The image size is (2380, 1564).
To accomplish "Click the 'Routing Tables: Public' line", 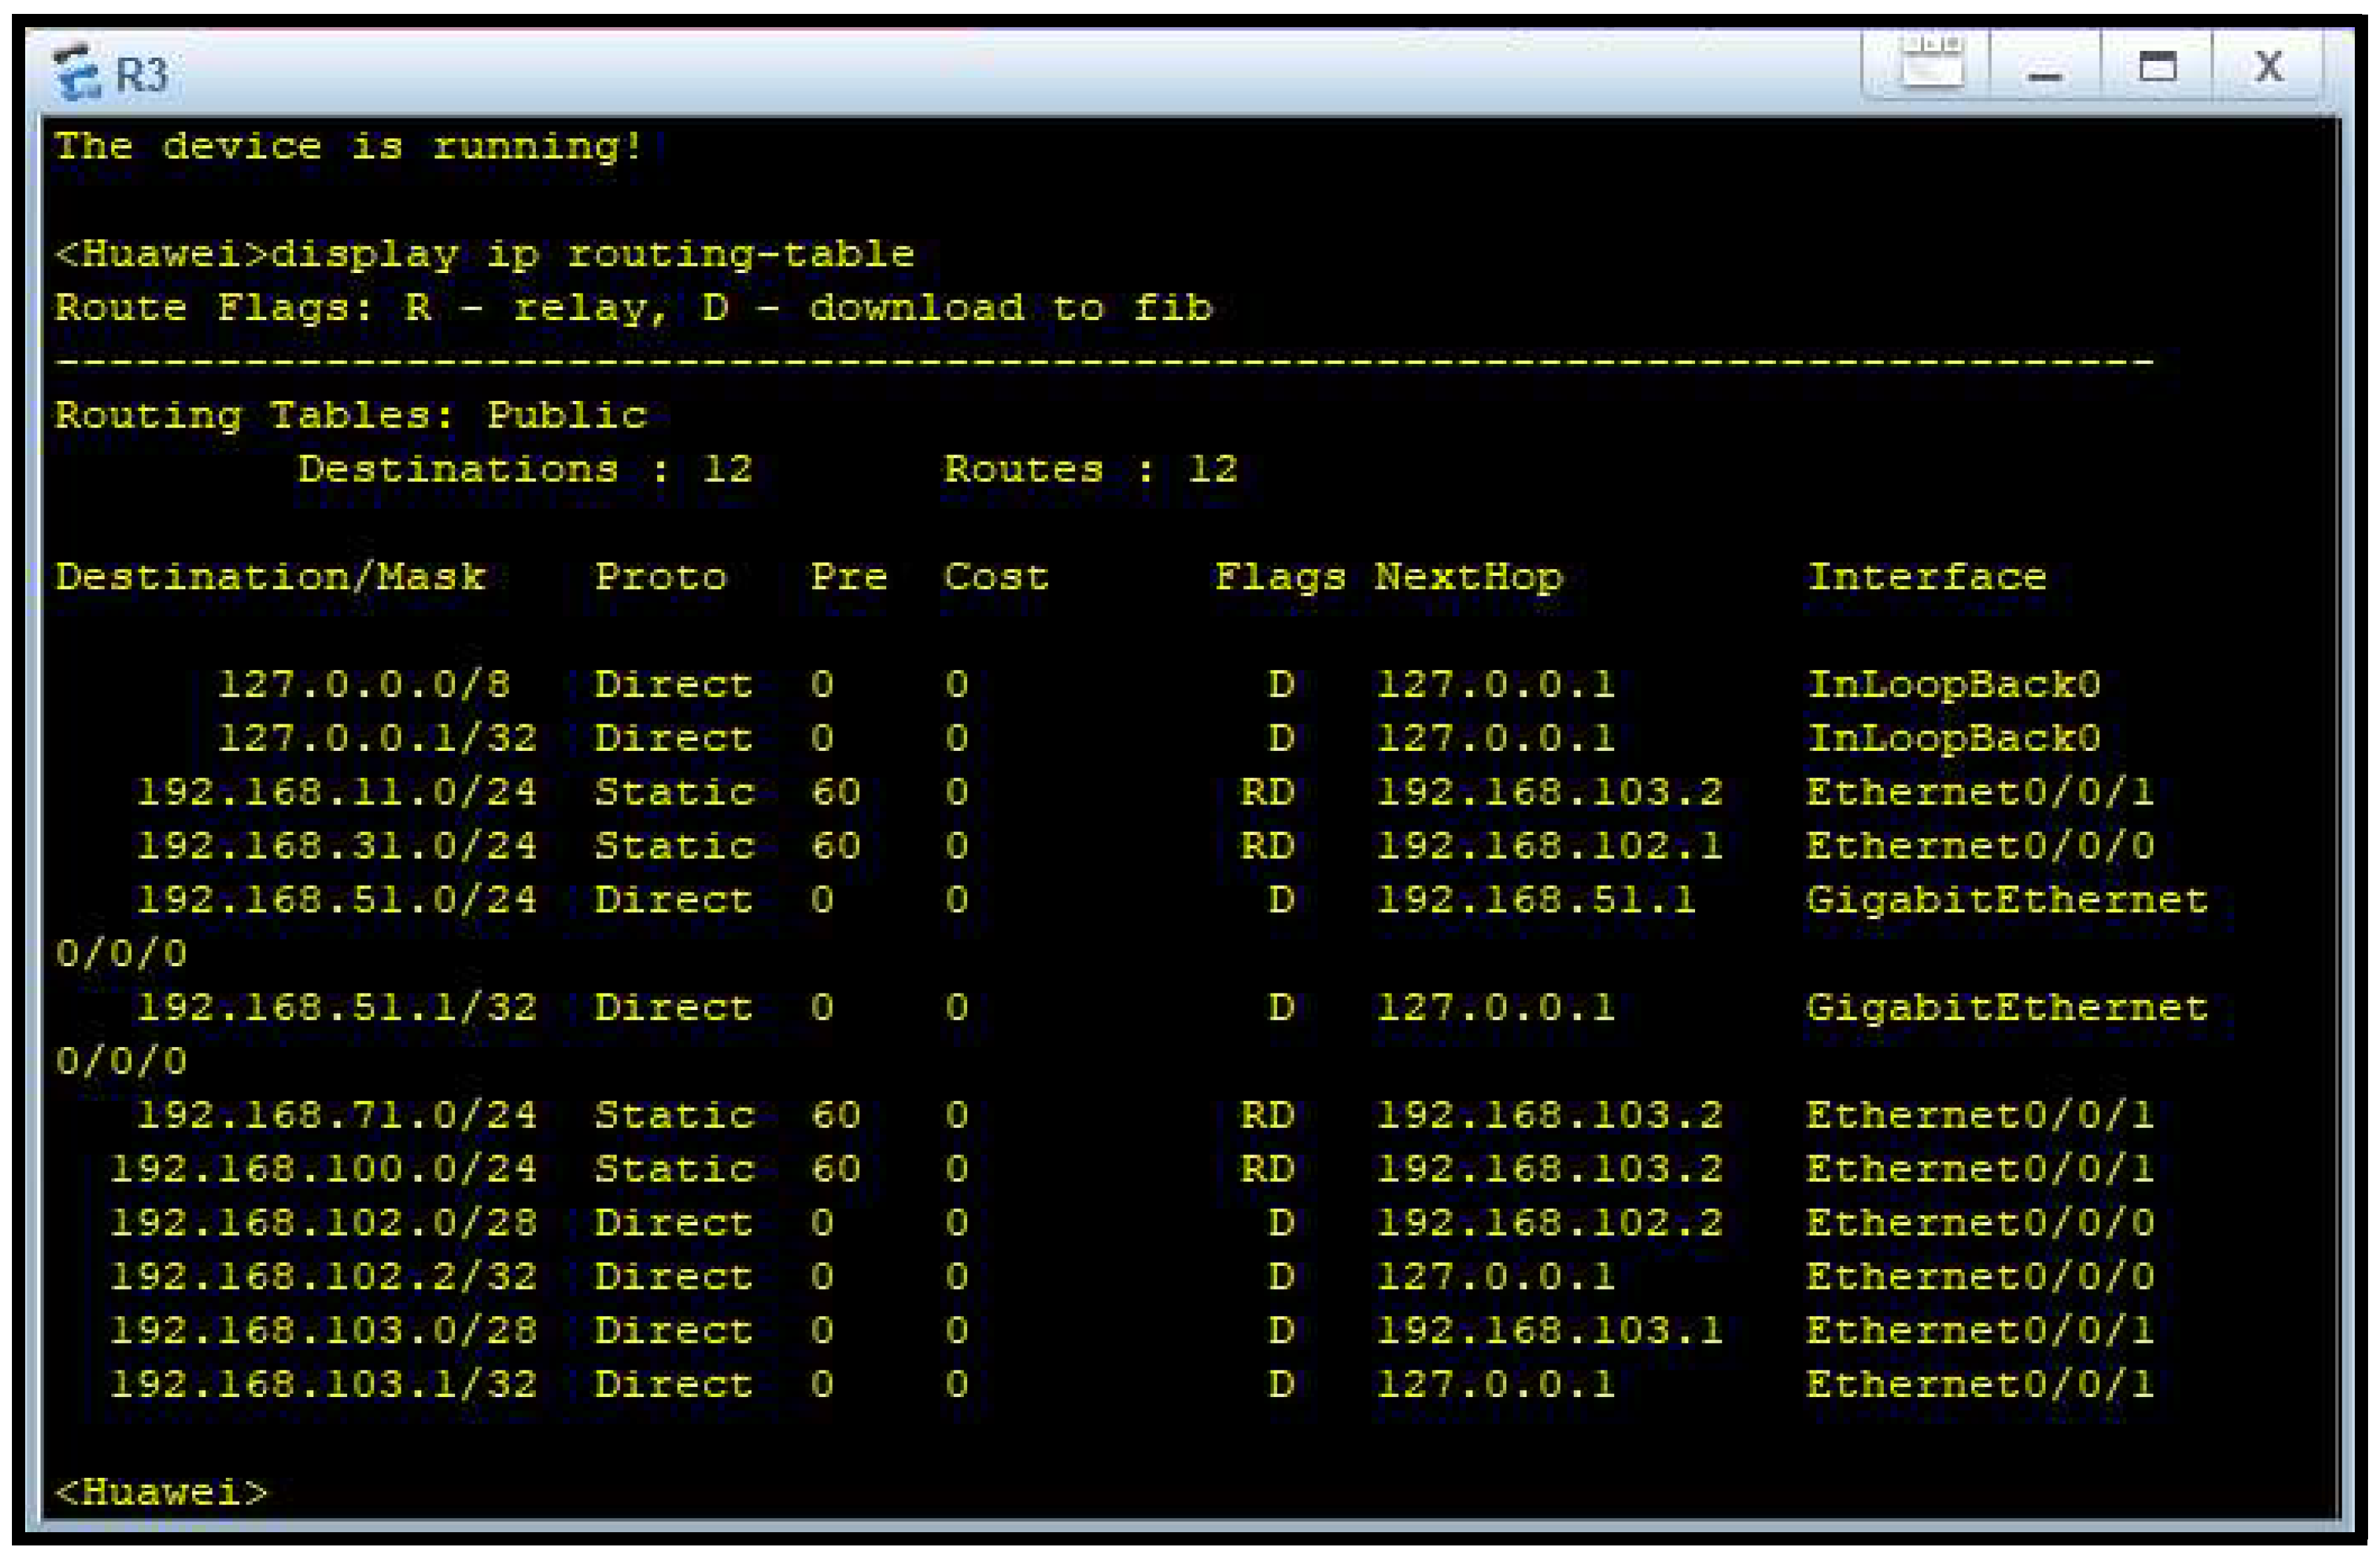I will pyautogui.click(x=351, y=416).
